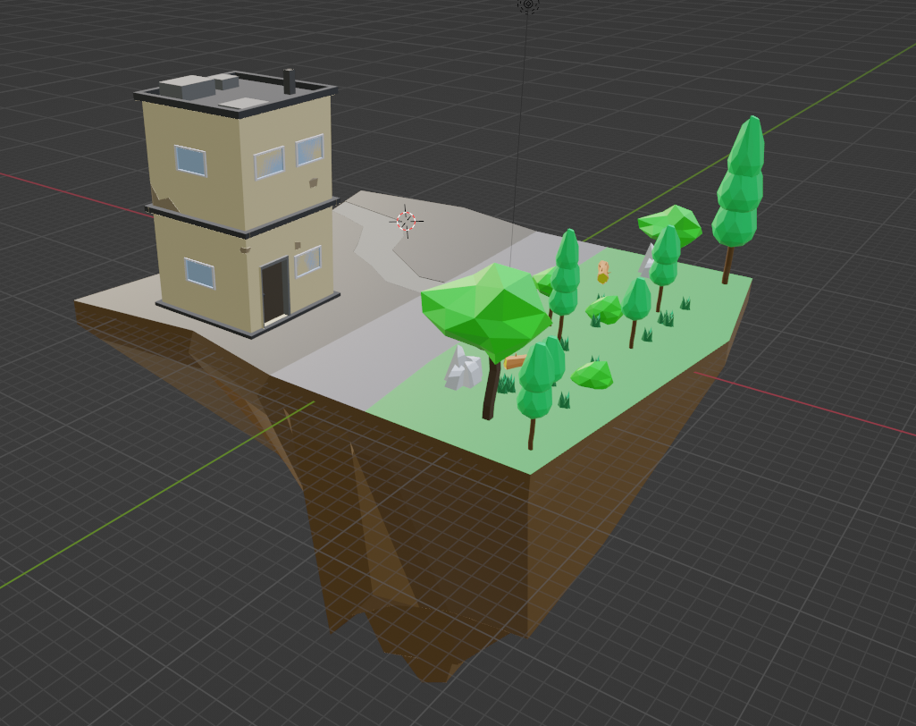Screen dimensions: 916x726
Task: Click the window right of the door
Action: 307,261
